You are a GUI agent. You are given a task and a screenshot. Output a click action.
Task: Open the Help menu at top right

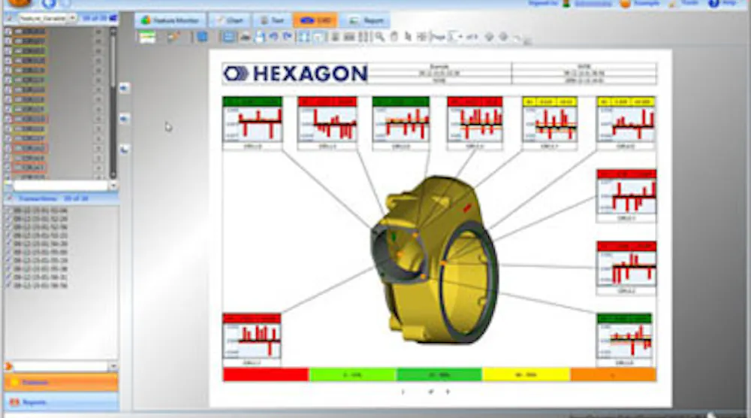click(x=722, y=3)
